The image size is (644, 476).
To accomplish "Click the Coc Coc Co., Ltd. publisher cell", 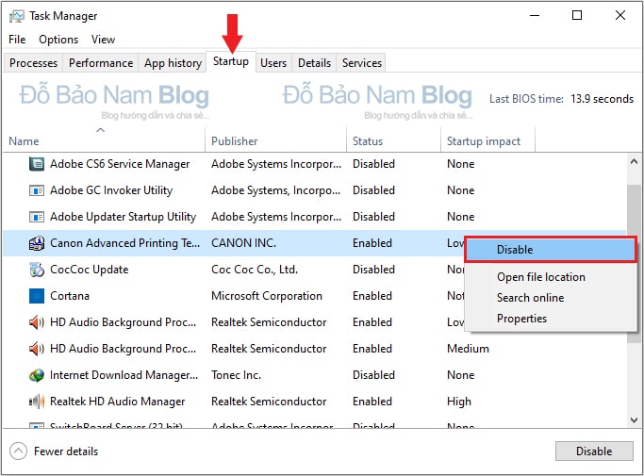I will click(x=255, y=270).
